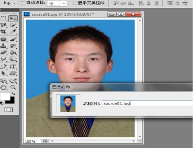Select the Hand tool
This screenshot has height=148, width=193.
click(x=4, y=87)
